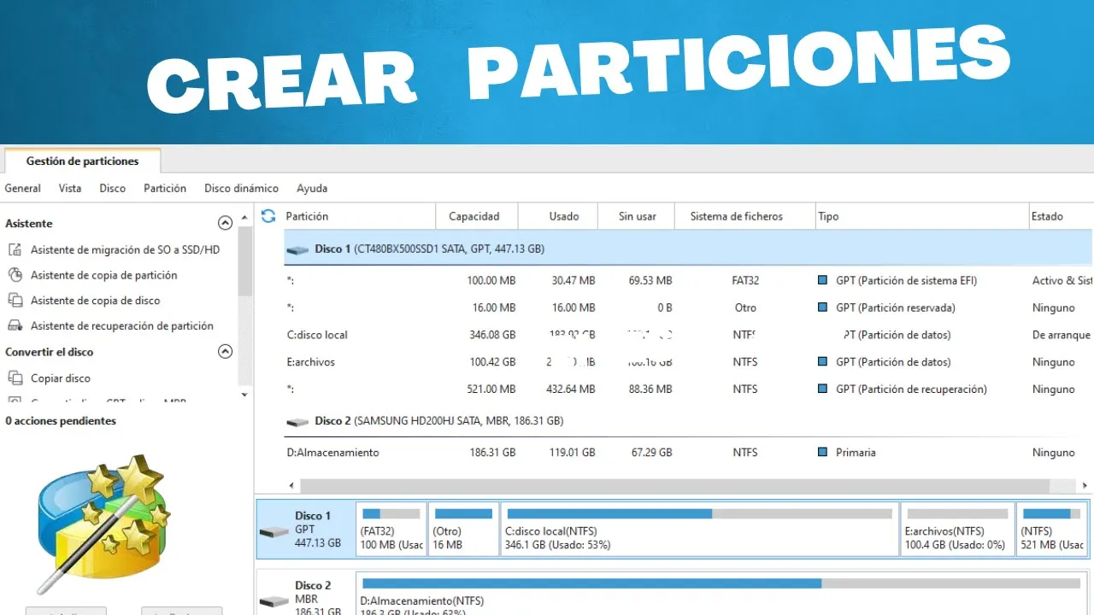Sort by Sistema de ficheros column header
Image resolution: width=1094 pixels, height=615 pixels.
pos(744,216)
